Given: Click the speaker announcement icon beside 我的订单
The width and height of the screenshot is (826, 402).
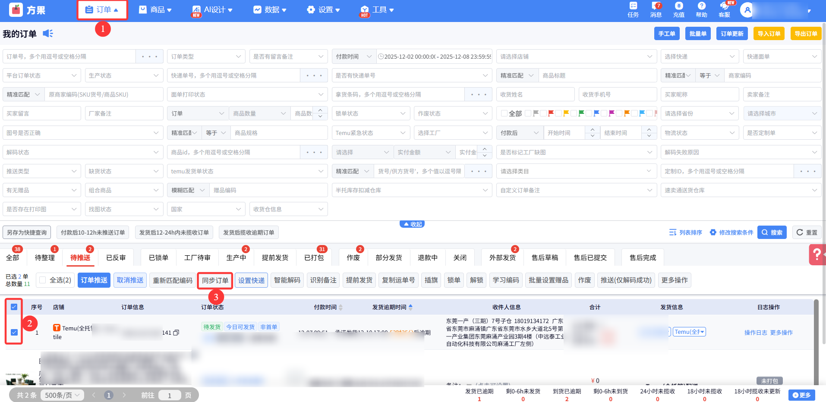Looking at the screenshot, I should point(48,34).
